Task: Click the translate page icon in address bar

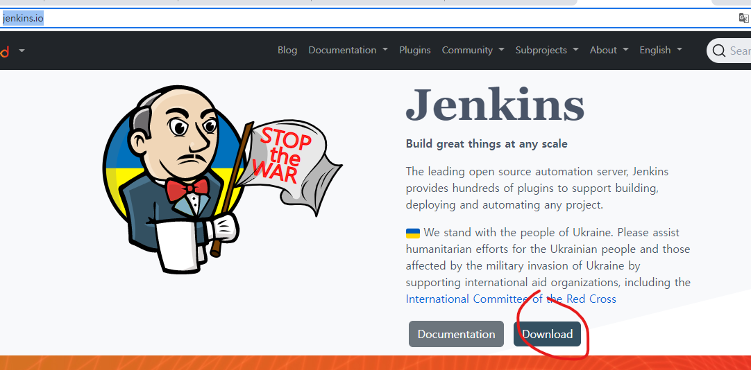Action: click(743, 18)
